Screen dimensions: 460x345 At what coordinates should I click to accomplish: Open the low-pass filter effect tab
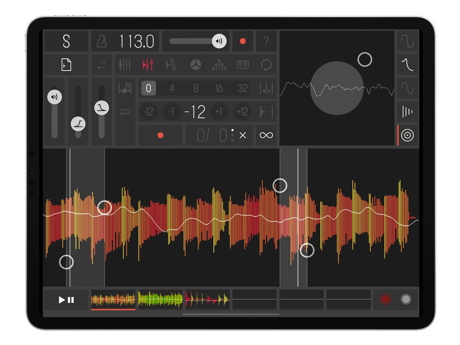[x=407, y=65]
